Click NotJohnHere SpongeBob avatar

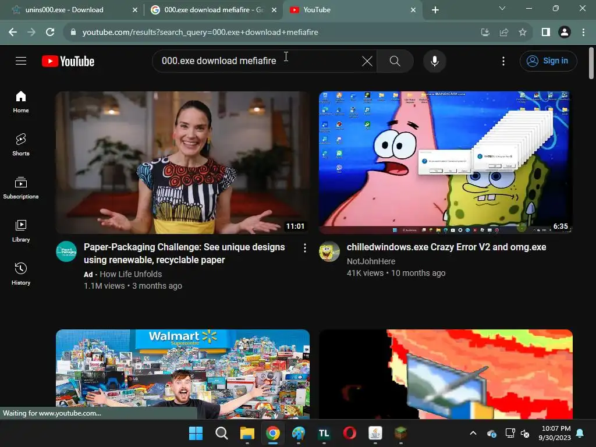[x=329, y=251]
